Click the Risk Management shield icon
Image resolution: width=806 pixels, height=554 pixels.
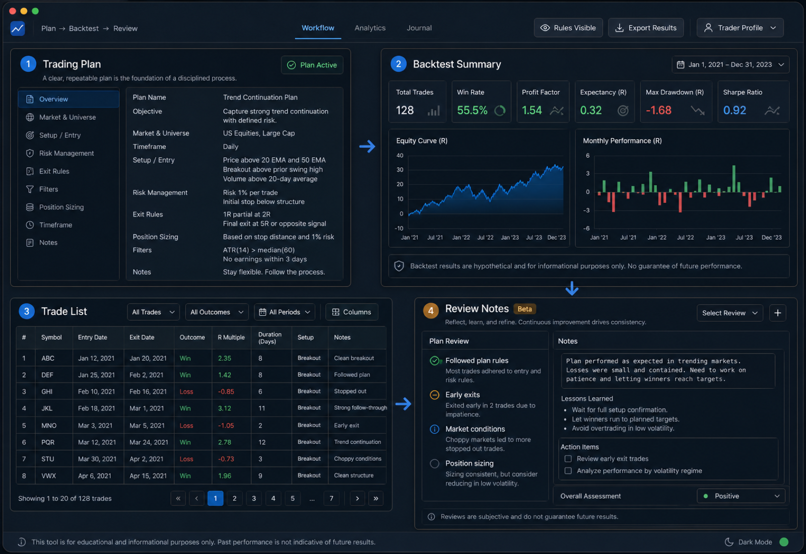pyautogui.click(x=30, y=153)
